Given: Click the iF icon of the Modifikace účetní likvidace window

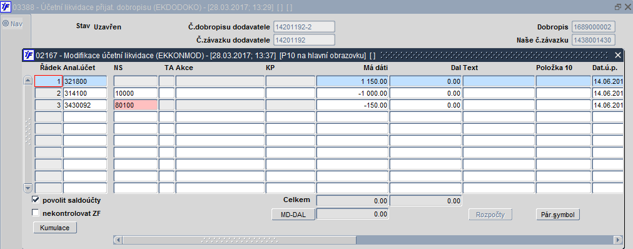Looking at the screenshot, I should (x=29, y=55).
